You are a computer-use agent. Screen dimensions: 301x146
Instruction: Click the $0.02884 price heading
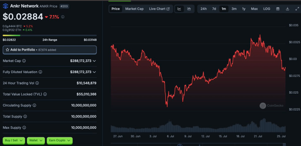coord(23,17)
